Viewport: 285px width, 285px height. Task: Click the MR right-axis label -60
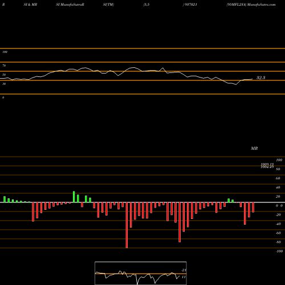278,233
